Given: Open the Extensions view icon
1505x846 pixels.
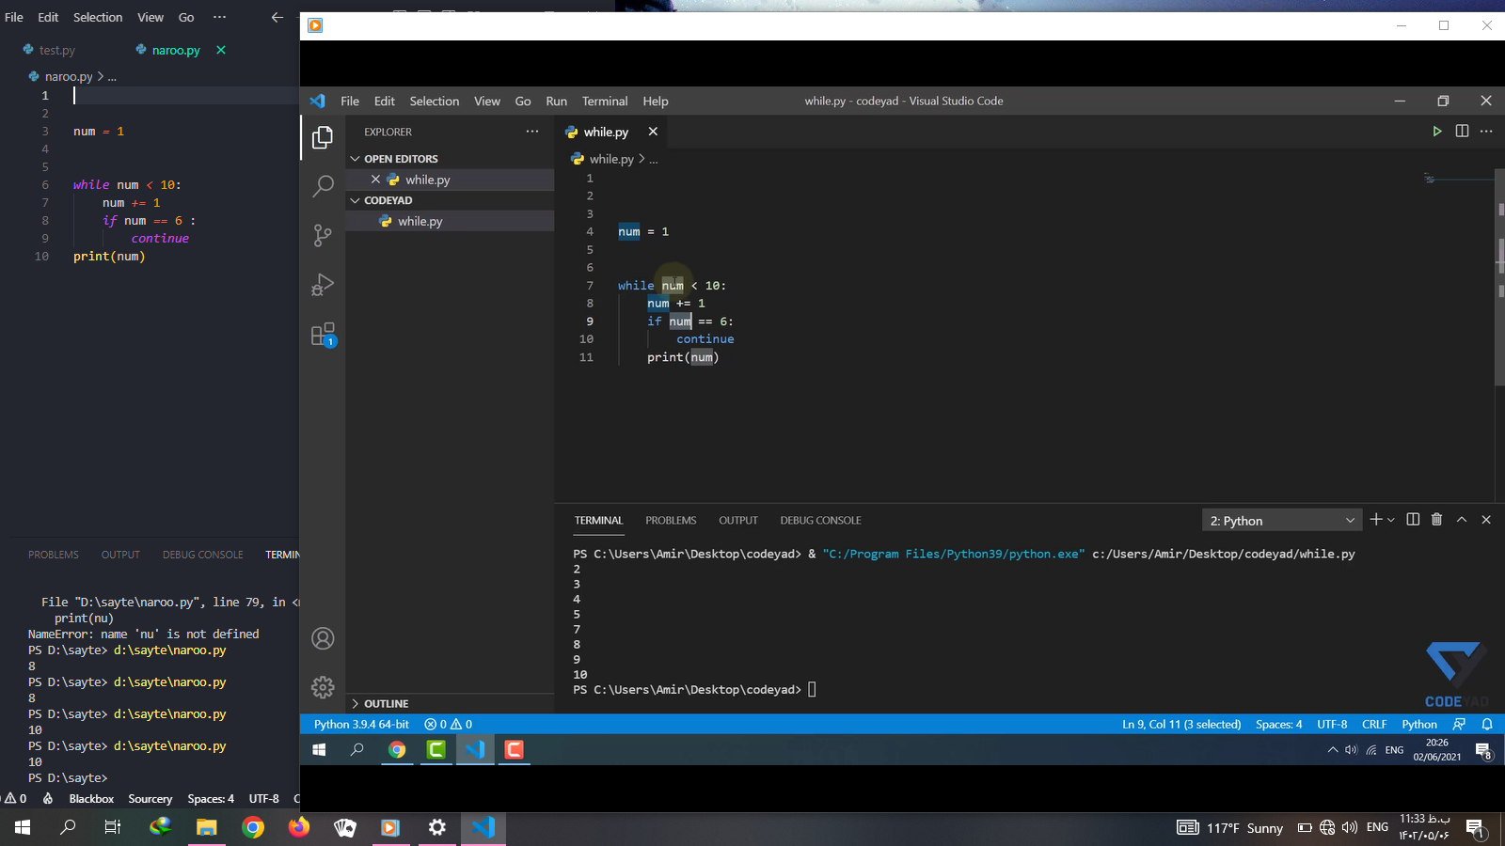Looking at the screenshot, I should [x=323, y=335].
